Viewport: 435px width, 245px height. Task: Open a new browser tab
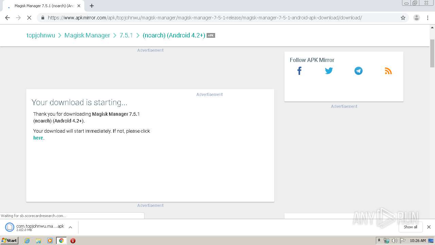pos(92,6)
